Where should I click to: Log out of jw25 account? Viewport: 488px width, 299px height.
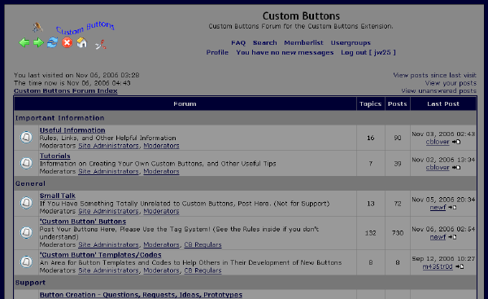pyautogui.click(x=368, y=52)
